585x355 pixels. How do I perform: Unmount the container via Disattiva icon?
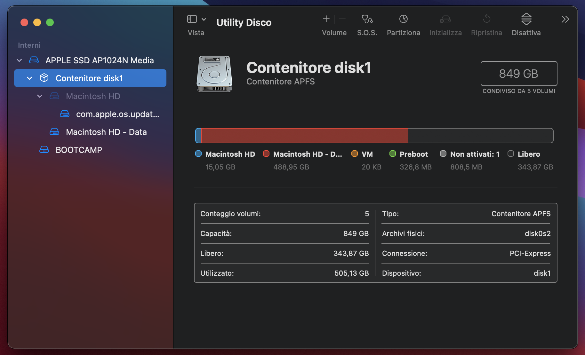pos(526,19)
